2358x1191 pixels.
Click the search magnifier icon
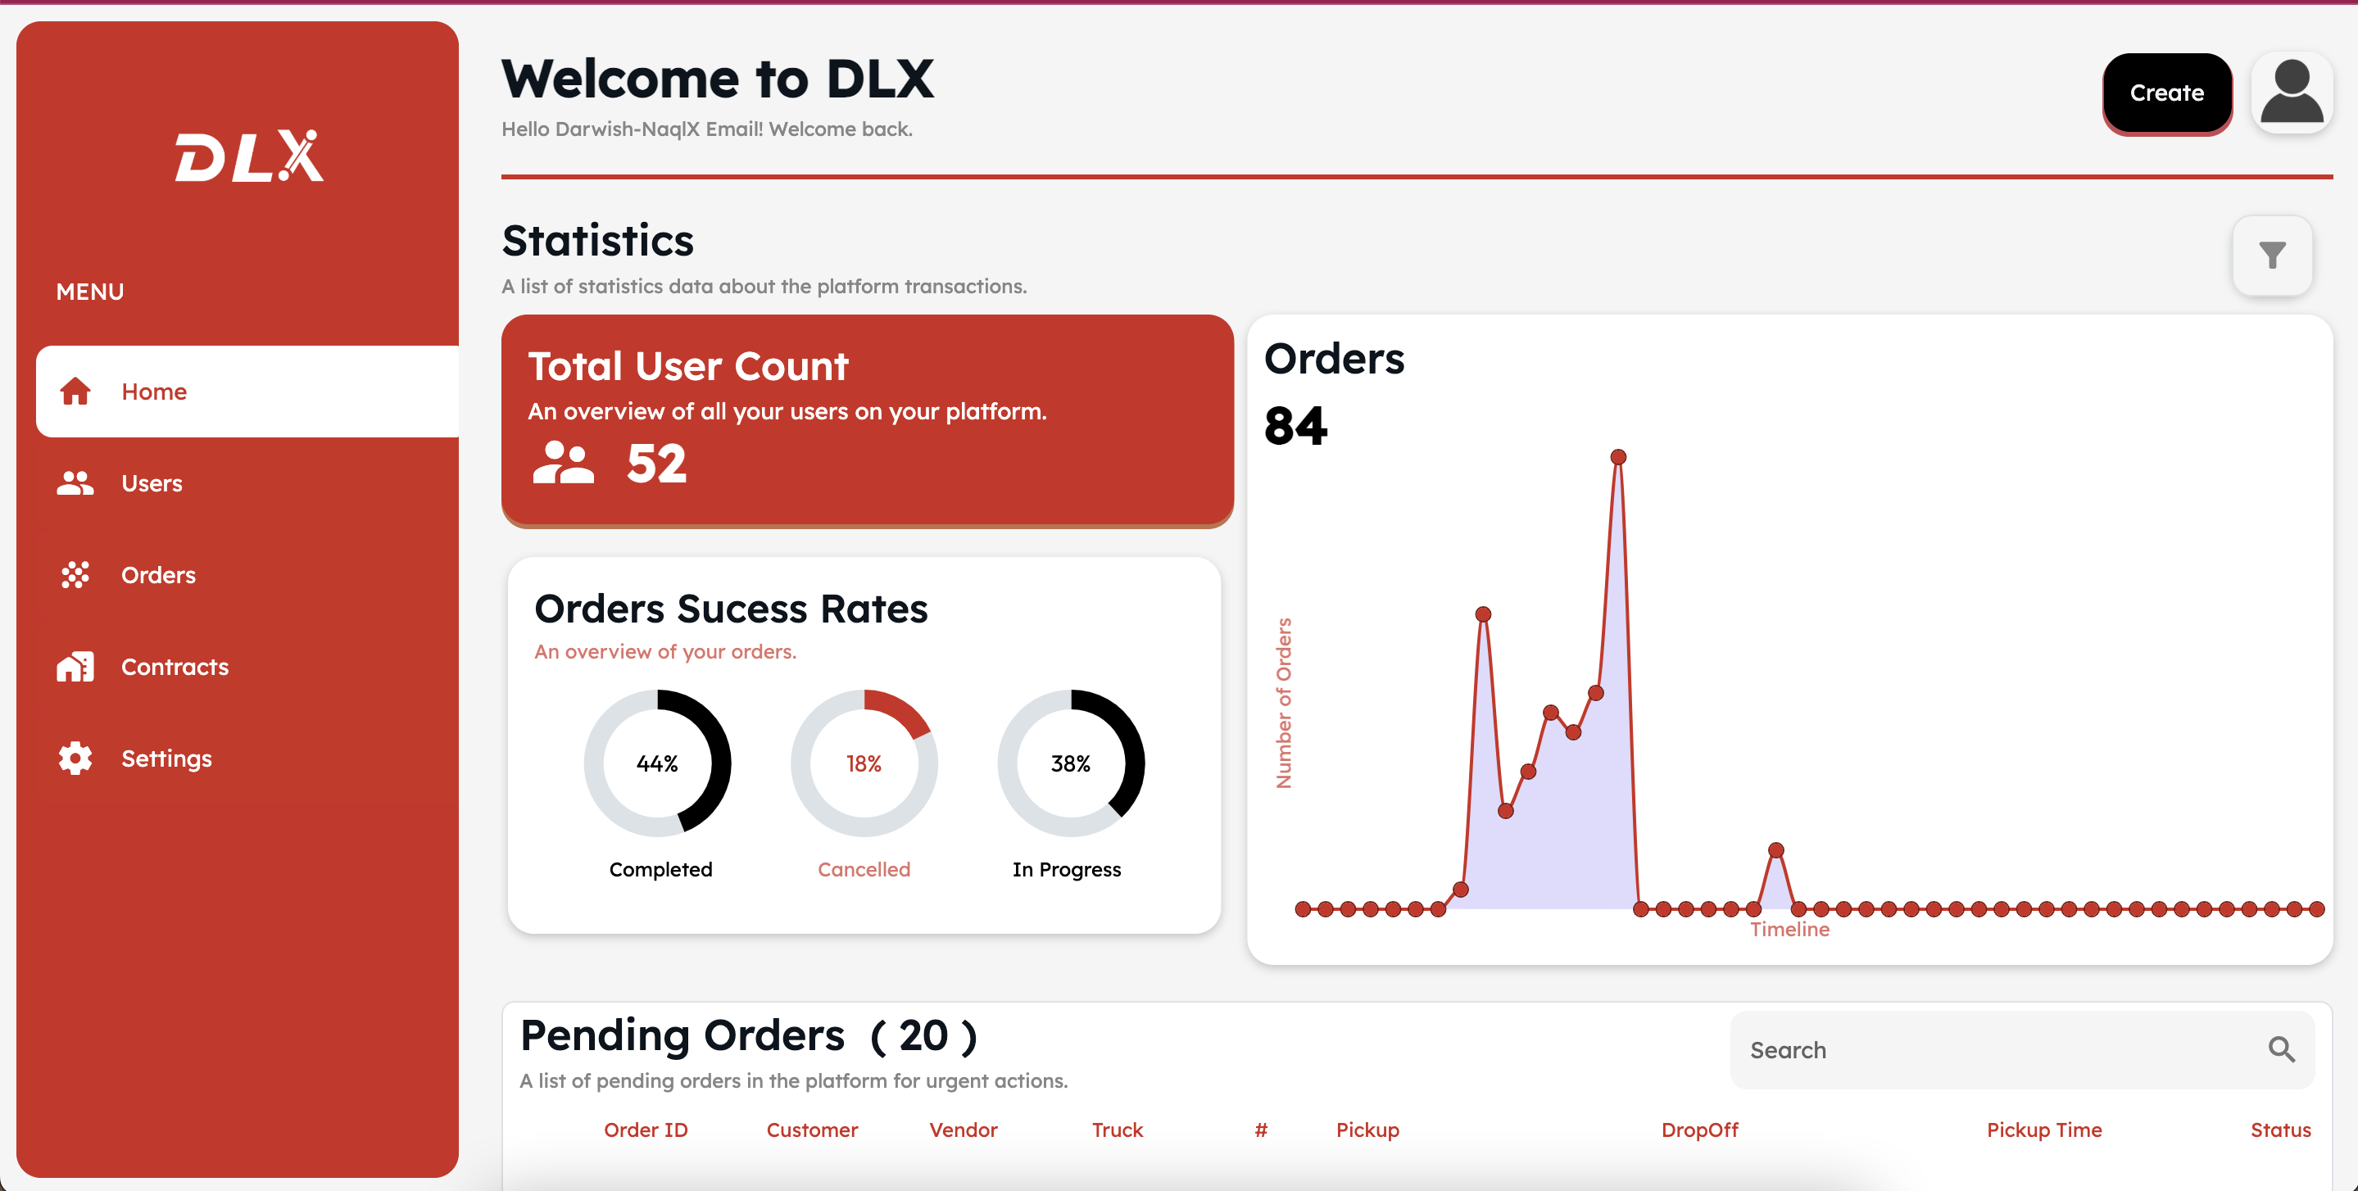(x=2281, y=1050)
